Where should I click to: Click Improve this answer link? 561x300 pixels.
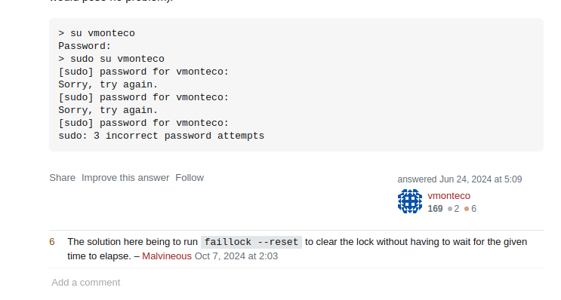(125, 178)
